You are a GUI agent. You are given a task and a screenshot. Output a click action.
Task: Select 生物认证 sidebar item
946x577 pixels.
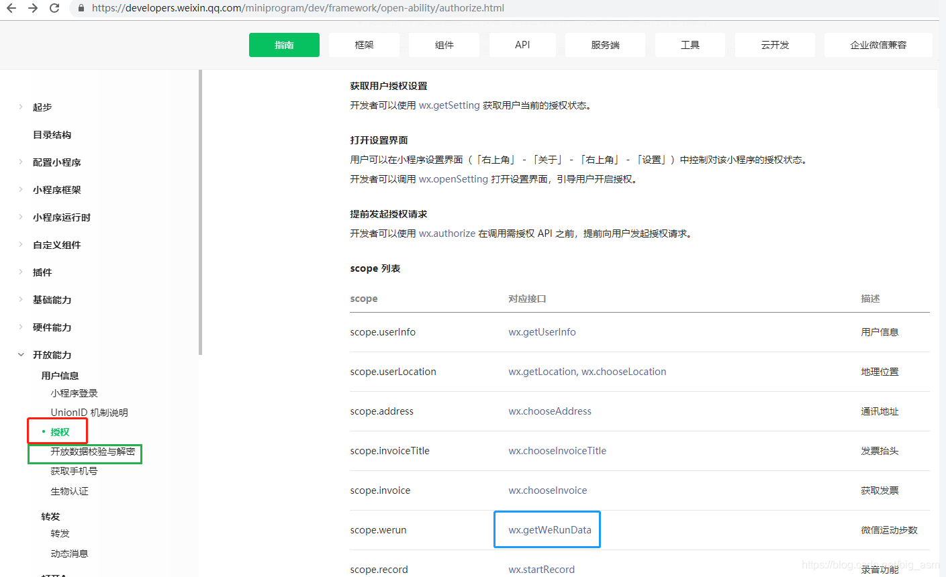click(x=69, y=491)
